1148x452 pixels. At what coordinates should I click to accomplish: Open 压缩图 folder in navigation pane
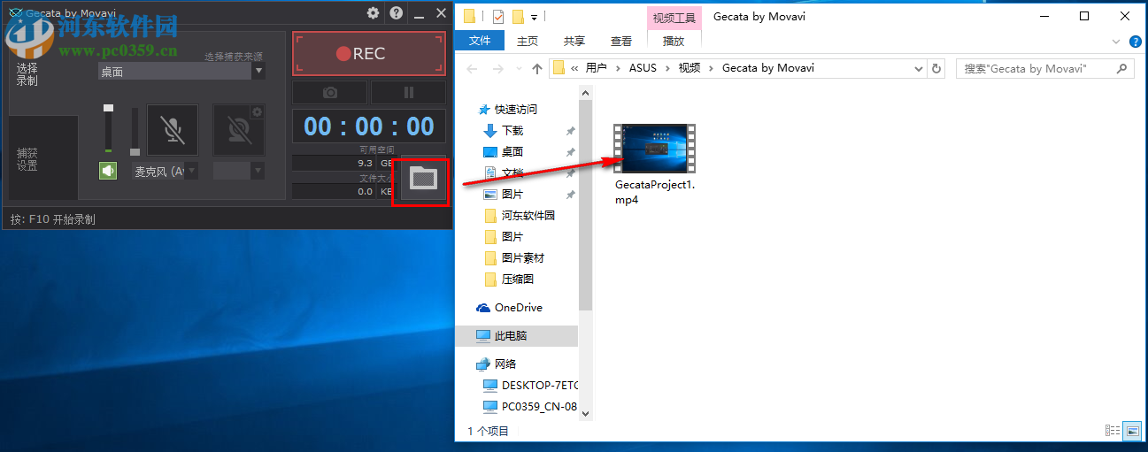coord(517,280)
